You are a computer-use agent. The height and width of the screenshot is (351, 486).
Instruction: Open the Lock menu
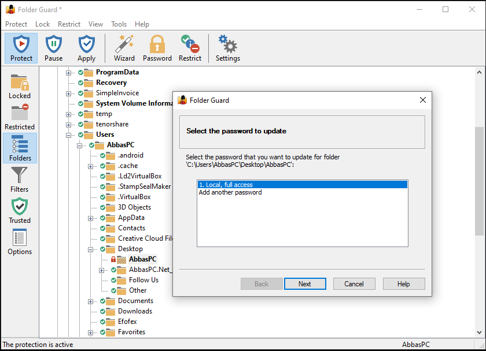click(x=42, y=24)
